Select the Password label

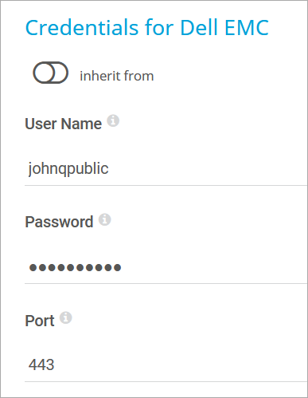(x=59, y=222)
